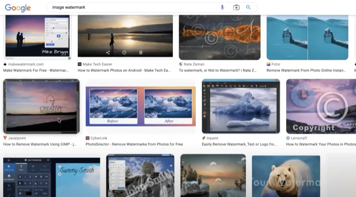
Task: Click the makewatermark.com source text
Action: pos(26,64)
